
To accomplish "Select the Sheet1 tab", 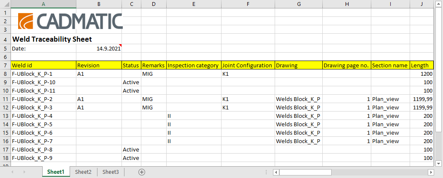I will [x=56, y=172].
